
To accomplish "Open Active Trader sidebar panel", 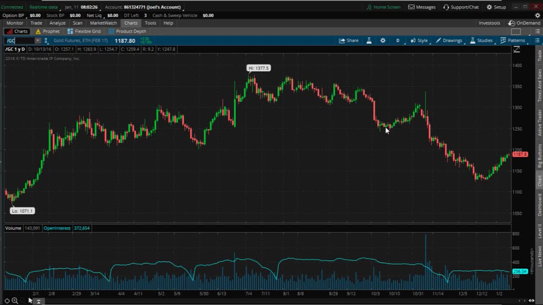I will 540,122.
